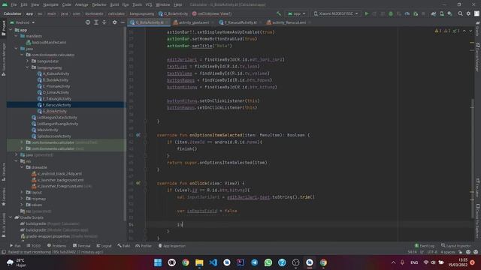
Task: Select G_BolaActivity in project tree
Action: 52,111
